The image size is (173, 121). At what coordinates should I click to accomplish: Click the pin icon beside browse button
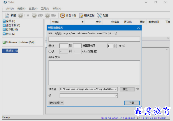tap(137, 89)
